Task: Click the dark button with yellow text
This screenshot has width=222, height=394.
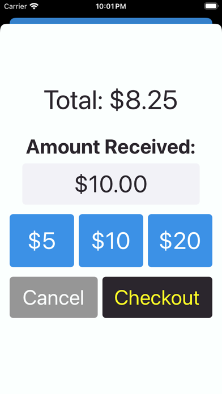Action: (157, 297)
